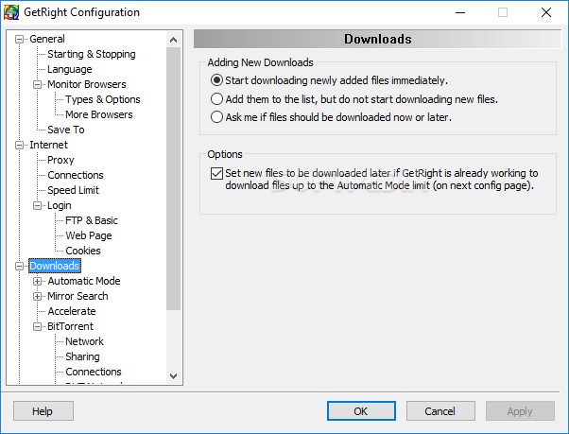Select Downloads in the tree

(x=55, y=266)
